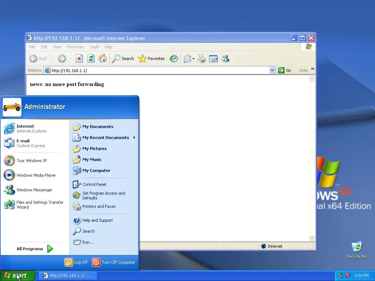
Task: Open My Music folder
Action: click(x=104, y=160)
